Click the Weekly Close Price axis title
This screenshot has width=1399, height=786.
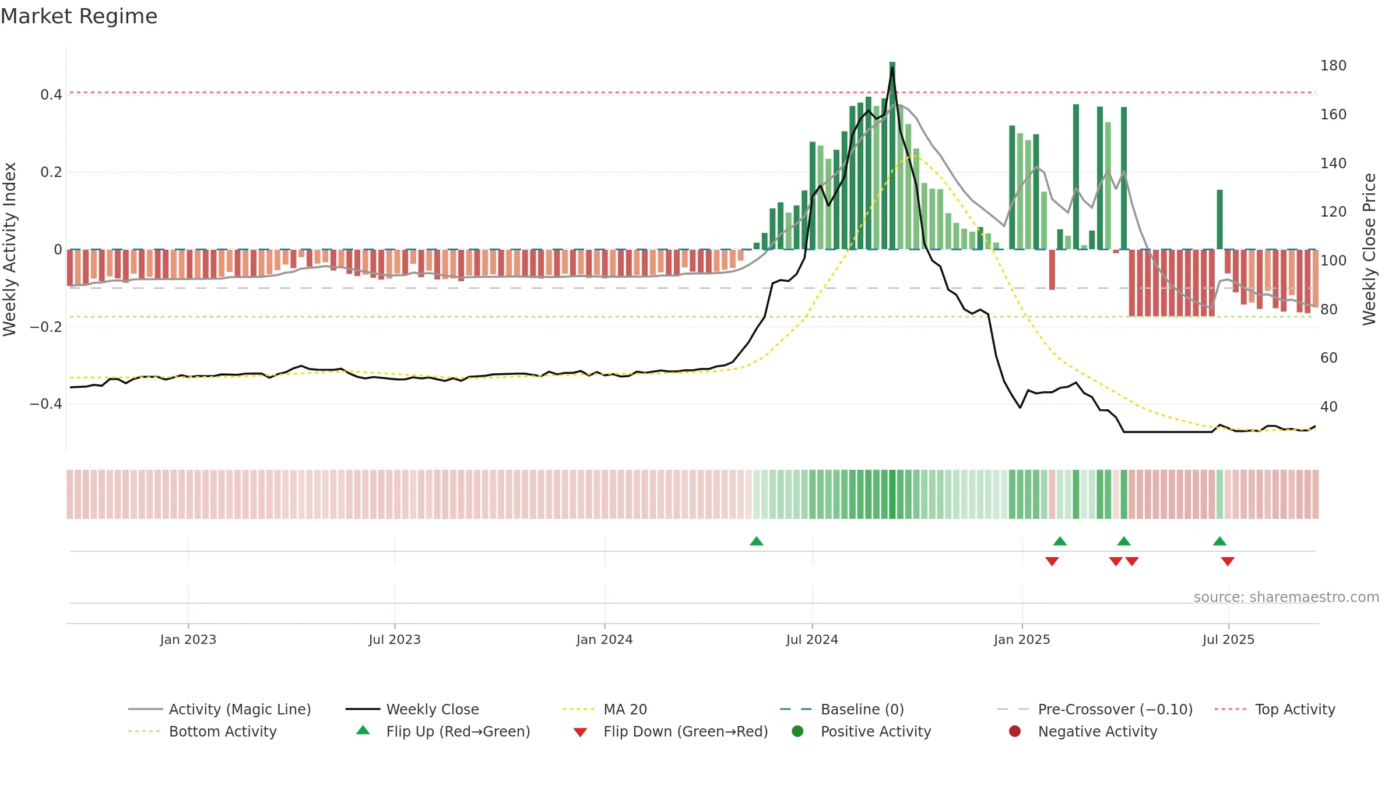click(x=1369, y=249)
